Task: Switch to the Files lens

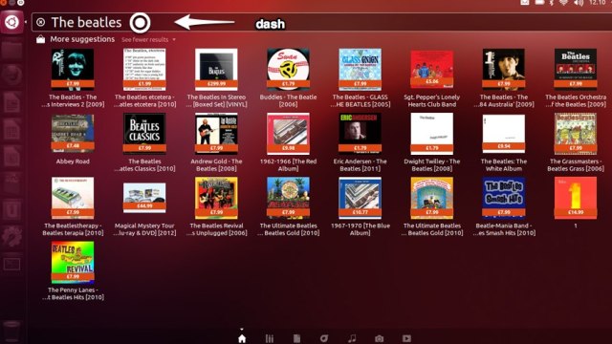Action: (x=296, y=338)
